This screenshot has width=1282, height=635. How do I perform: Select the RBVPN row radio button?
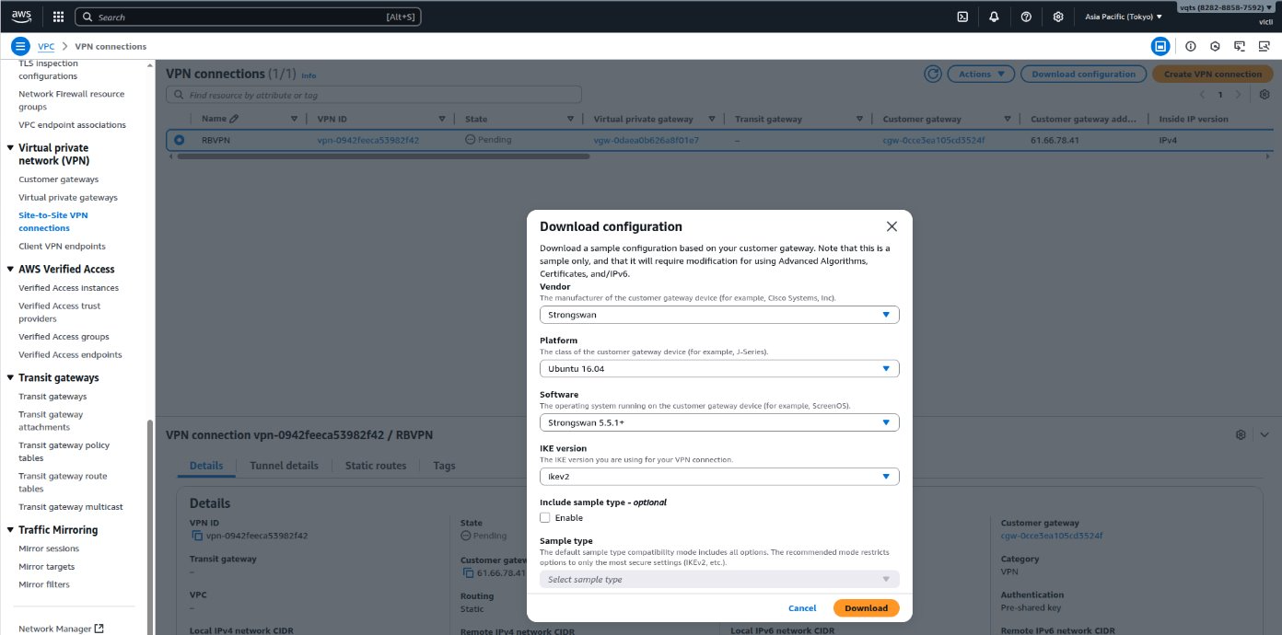point(180,140)
